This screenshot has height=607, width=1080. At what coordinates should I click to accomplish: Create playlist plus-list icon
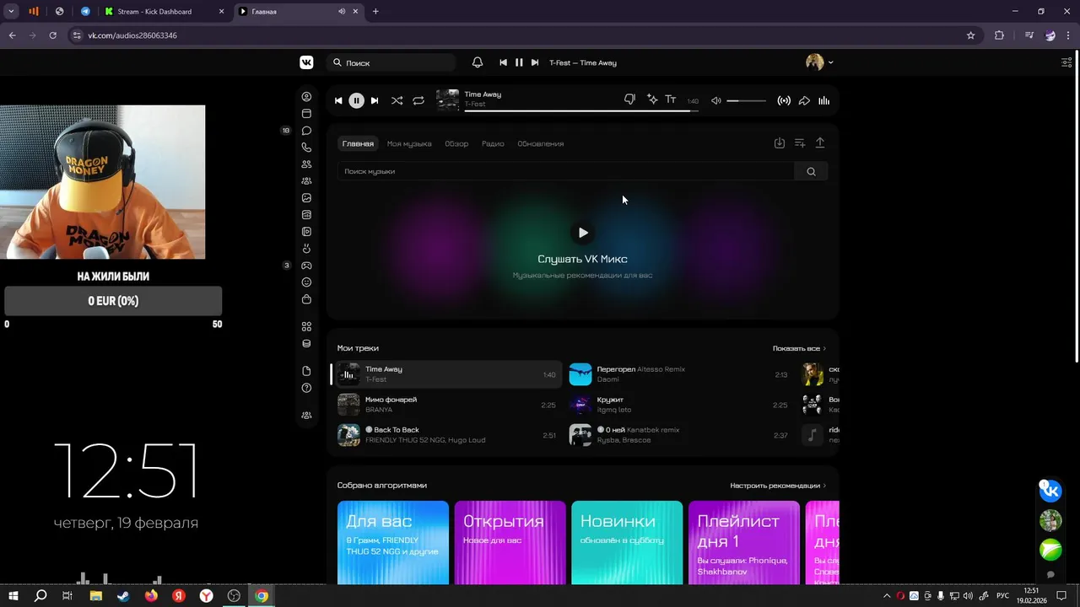(800, 143)
